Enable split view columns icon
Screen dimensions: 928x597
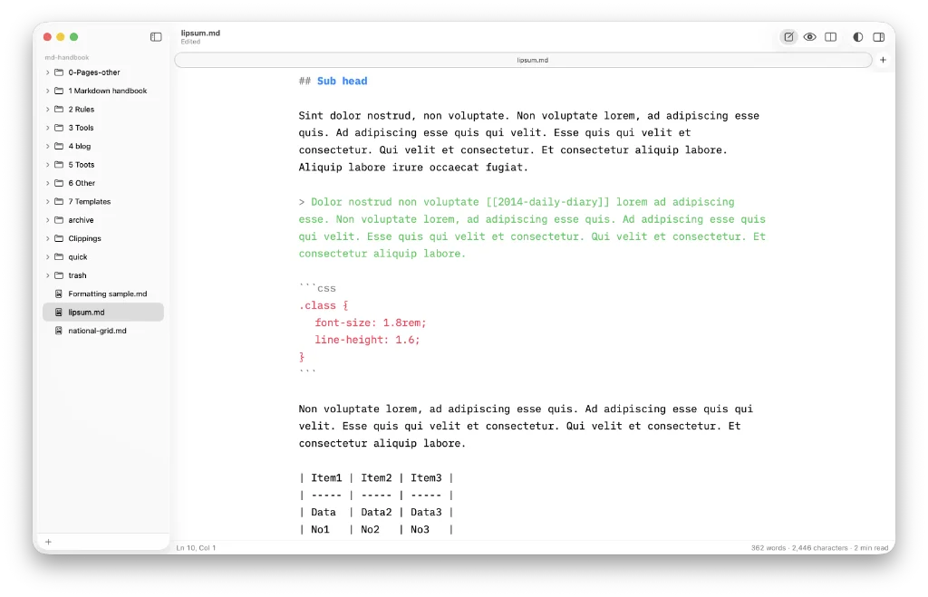tap(830, 36)
